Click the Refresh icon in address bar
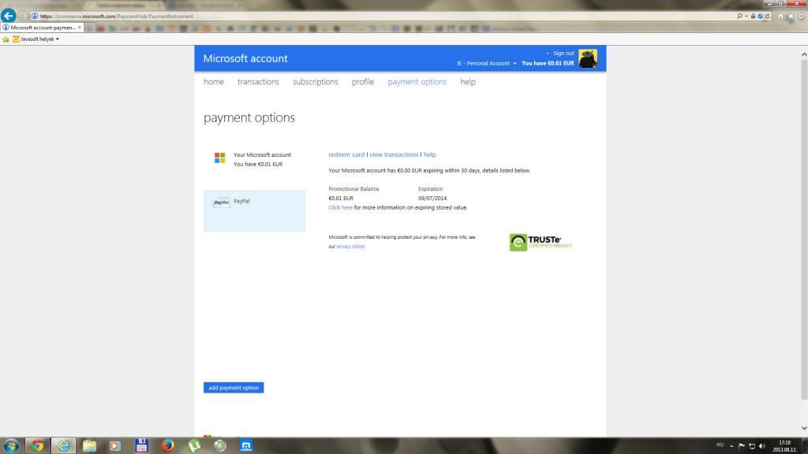Image resolution: width=808 pixels, height=454 pixels. coord(767,16)
